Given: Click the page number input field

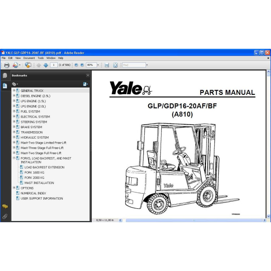Looking at the screenshot, I should click(x=54, y=65).
